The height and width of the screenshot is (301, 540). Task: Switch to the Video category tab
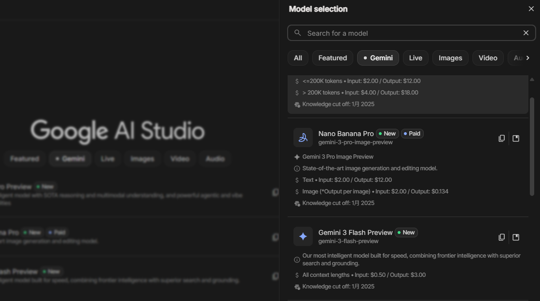tap(488, 58)
